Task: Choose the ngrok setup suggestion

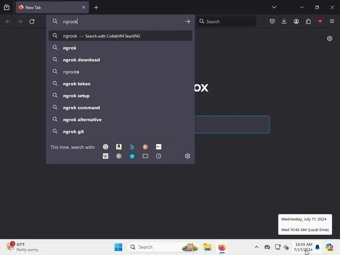Action: pos(120,96)
